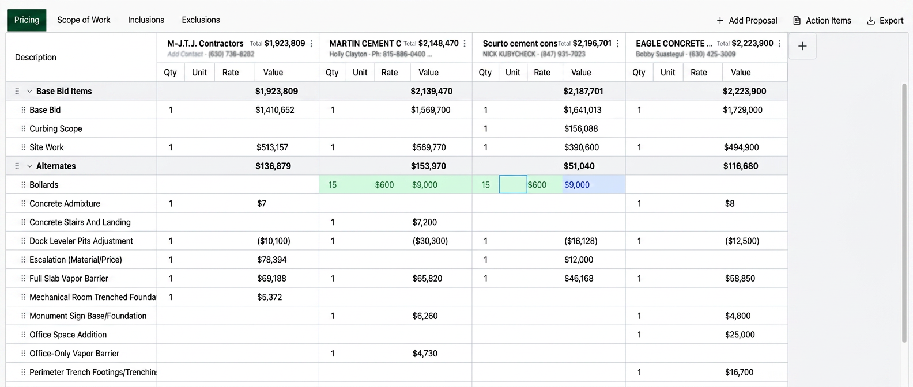This screenshot has width=913, height=387.
Task: Click the Add Proposal button
Action: pyautogui.click(x=746, y=21)
